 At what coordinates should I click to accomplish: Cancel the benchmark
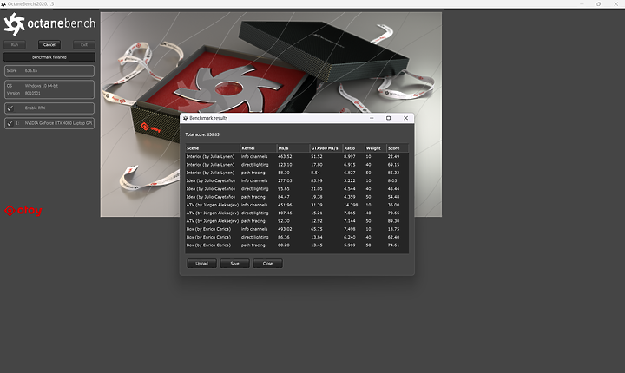coord(49,44)
